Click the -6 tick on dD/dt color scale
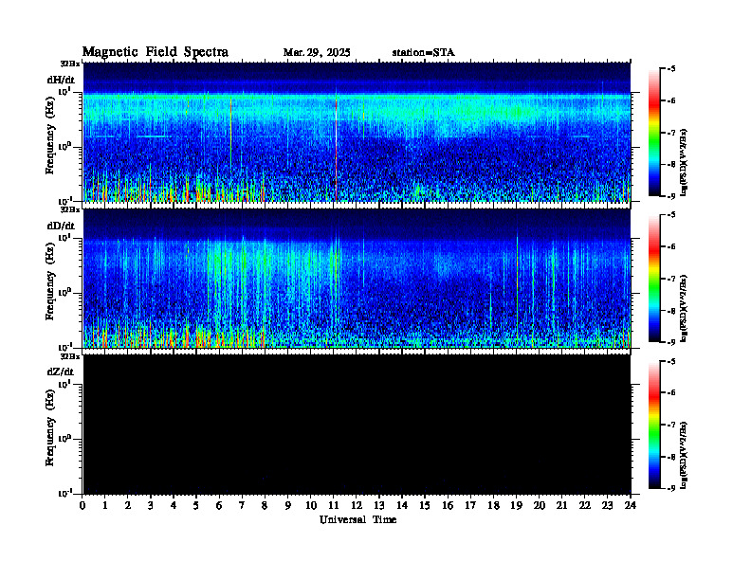Viewport: 751px width, 580px height. click(671, 246)
